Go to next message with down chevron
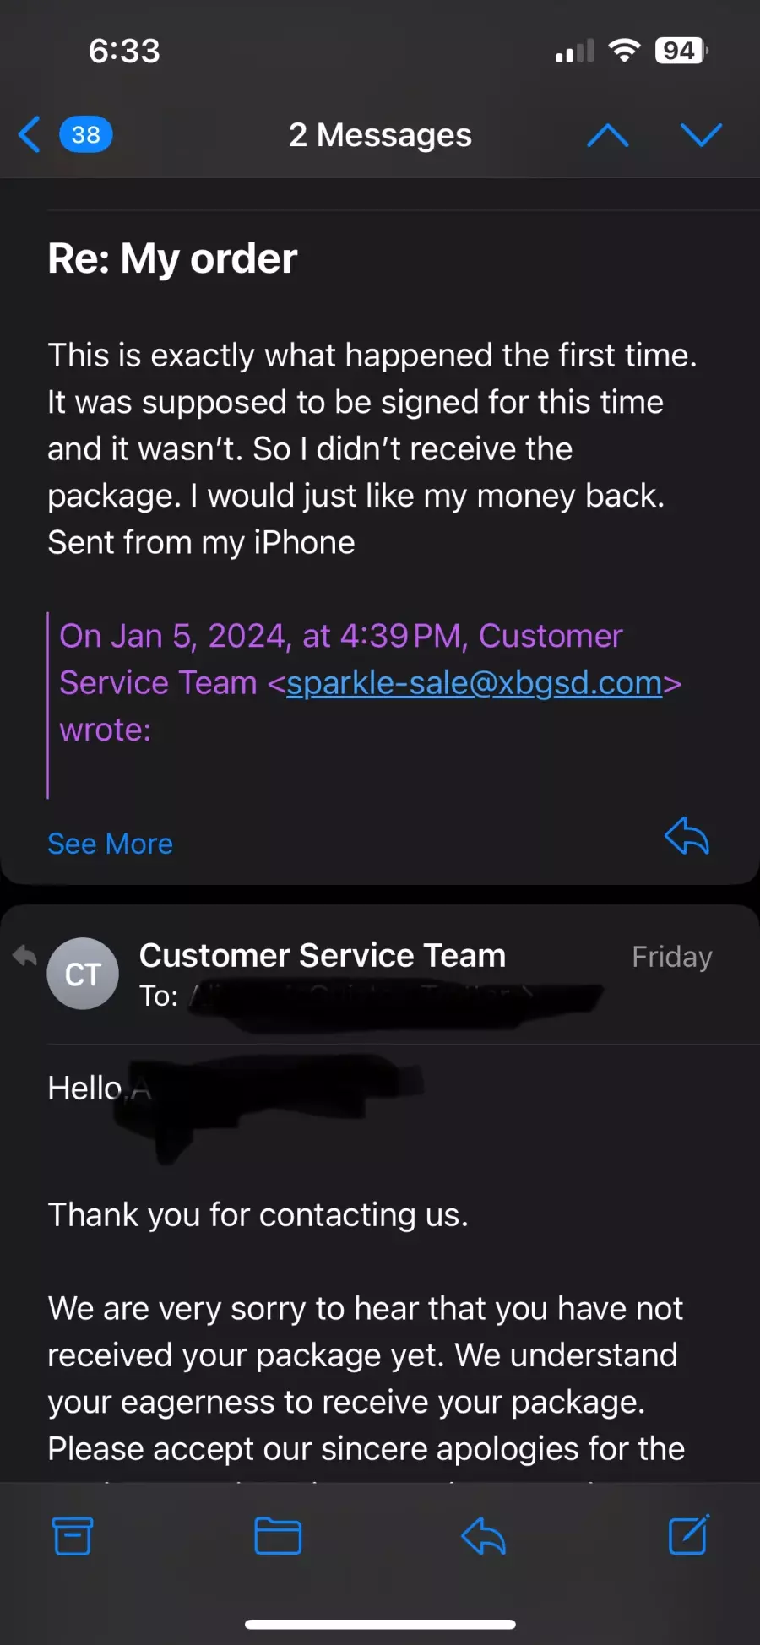Screen dimensions: 760x1645 coord(702,135)
